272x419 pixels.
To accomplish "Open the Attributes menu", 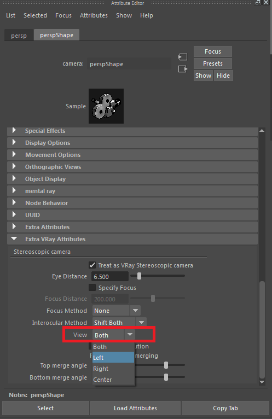I will (x=94, y=15).
